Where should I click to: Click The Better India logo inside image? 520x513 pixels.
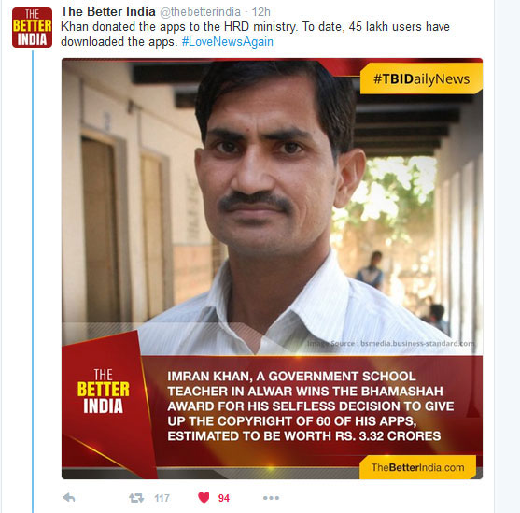(x=103, y=392)
